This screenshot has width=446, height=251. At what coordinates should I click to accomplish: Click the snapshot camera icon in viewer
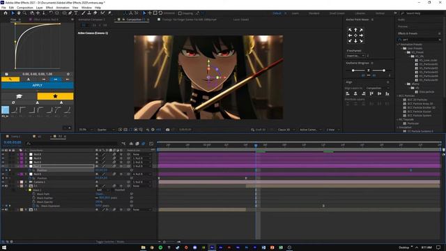click(167, 130)
